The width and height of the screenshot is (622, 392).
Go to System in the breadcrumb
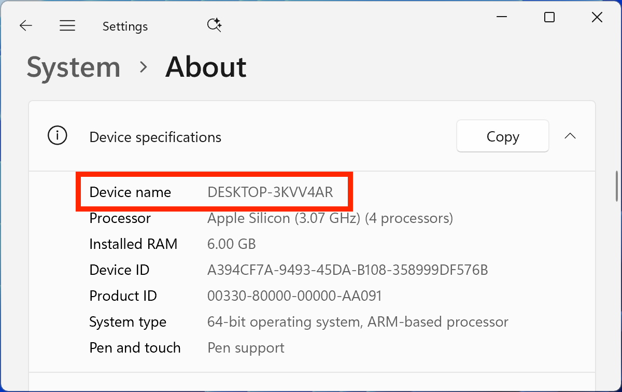tap(74, 67)
